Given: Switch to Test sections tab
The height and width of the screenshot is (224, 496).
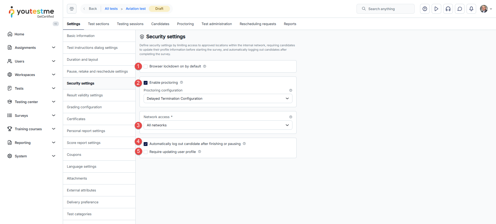Looking at the screenshot, I should coord(98,24).
